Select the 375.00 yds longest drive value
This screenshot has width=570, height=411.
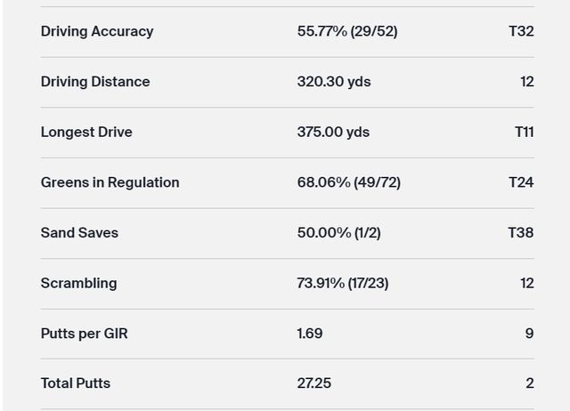(x=333, y=132)
